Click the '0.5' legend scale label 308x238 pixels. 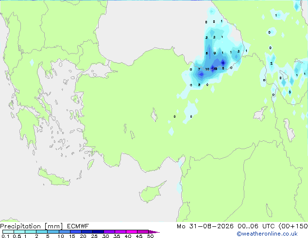[17, 236]
